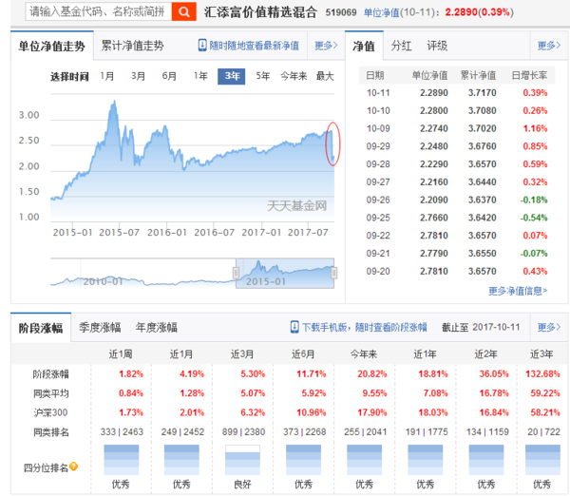Click 更多 link in the 净值 panel header

click(549, 46)
